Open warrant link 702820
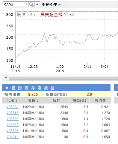 coord(13,119)
